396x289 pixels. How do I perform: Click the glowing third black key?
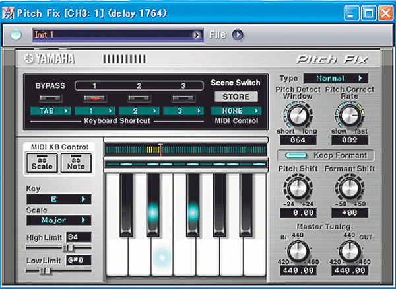point(193,205)
